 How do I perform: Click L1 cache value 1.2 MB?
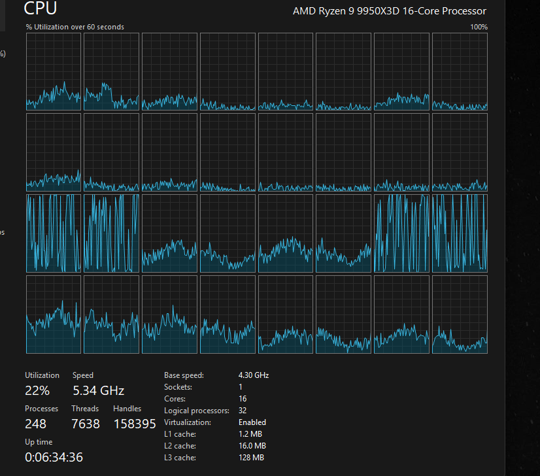click(x=250, y=434)
